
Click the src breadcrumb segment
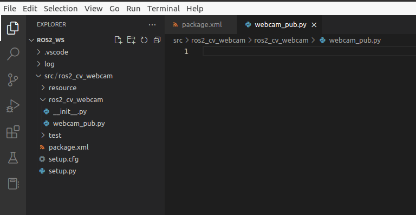click(178, 40)
